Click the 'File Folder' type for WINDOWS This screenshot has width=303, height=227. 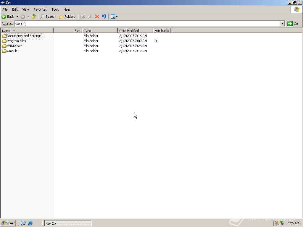(x=91, y=46)
